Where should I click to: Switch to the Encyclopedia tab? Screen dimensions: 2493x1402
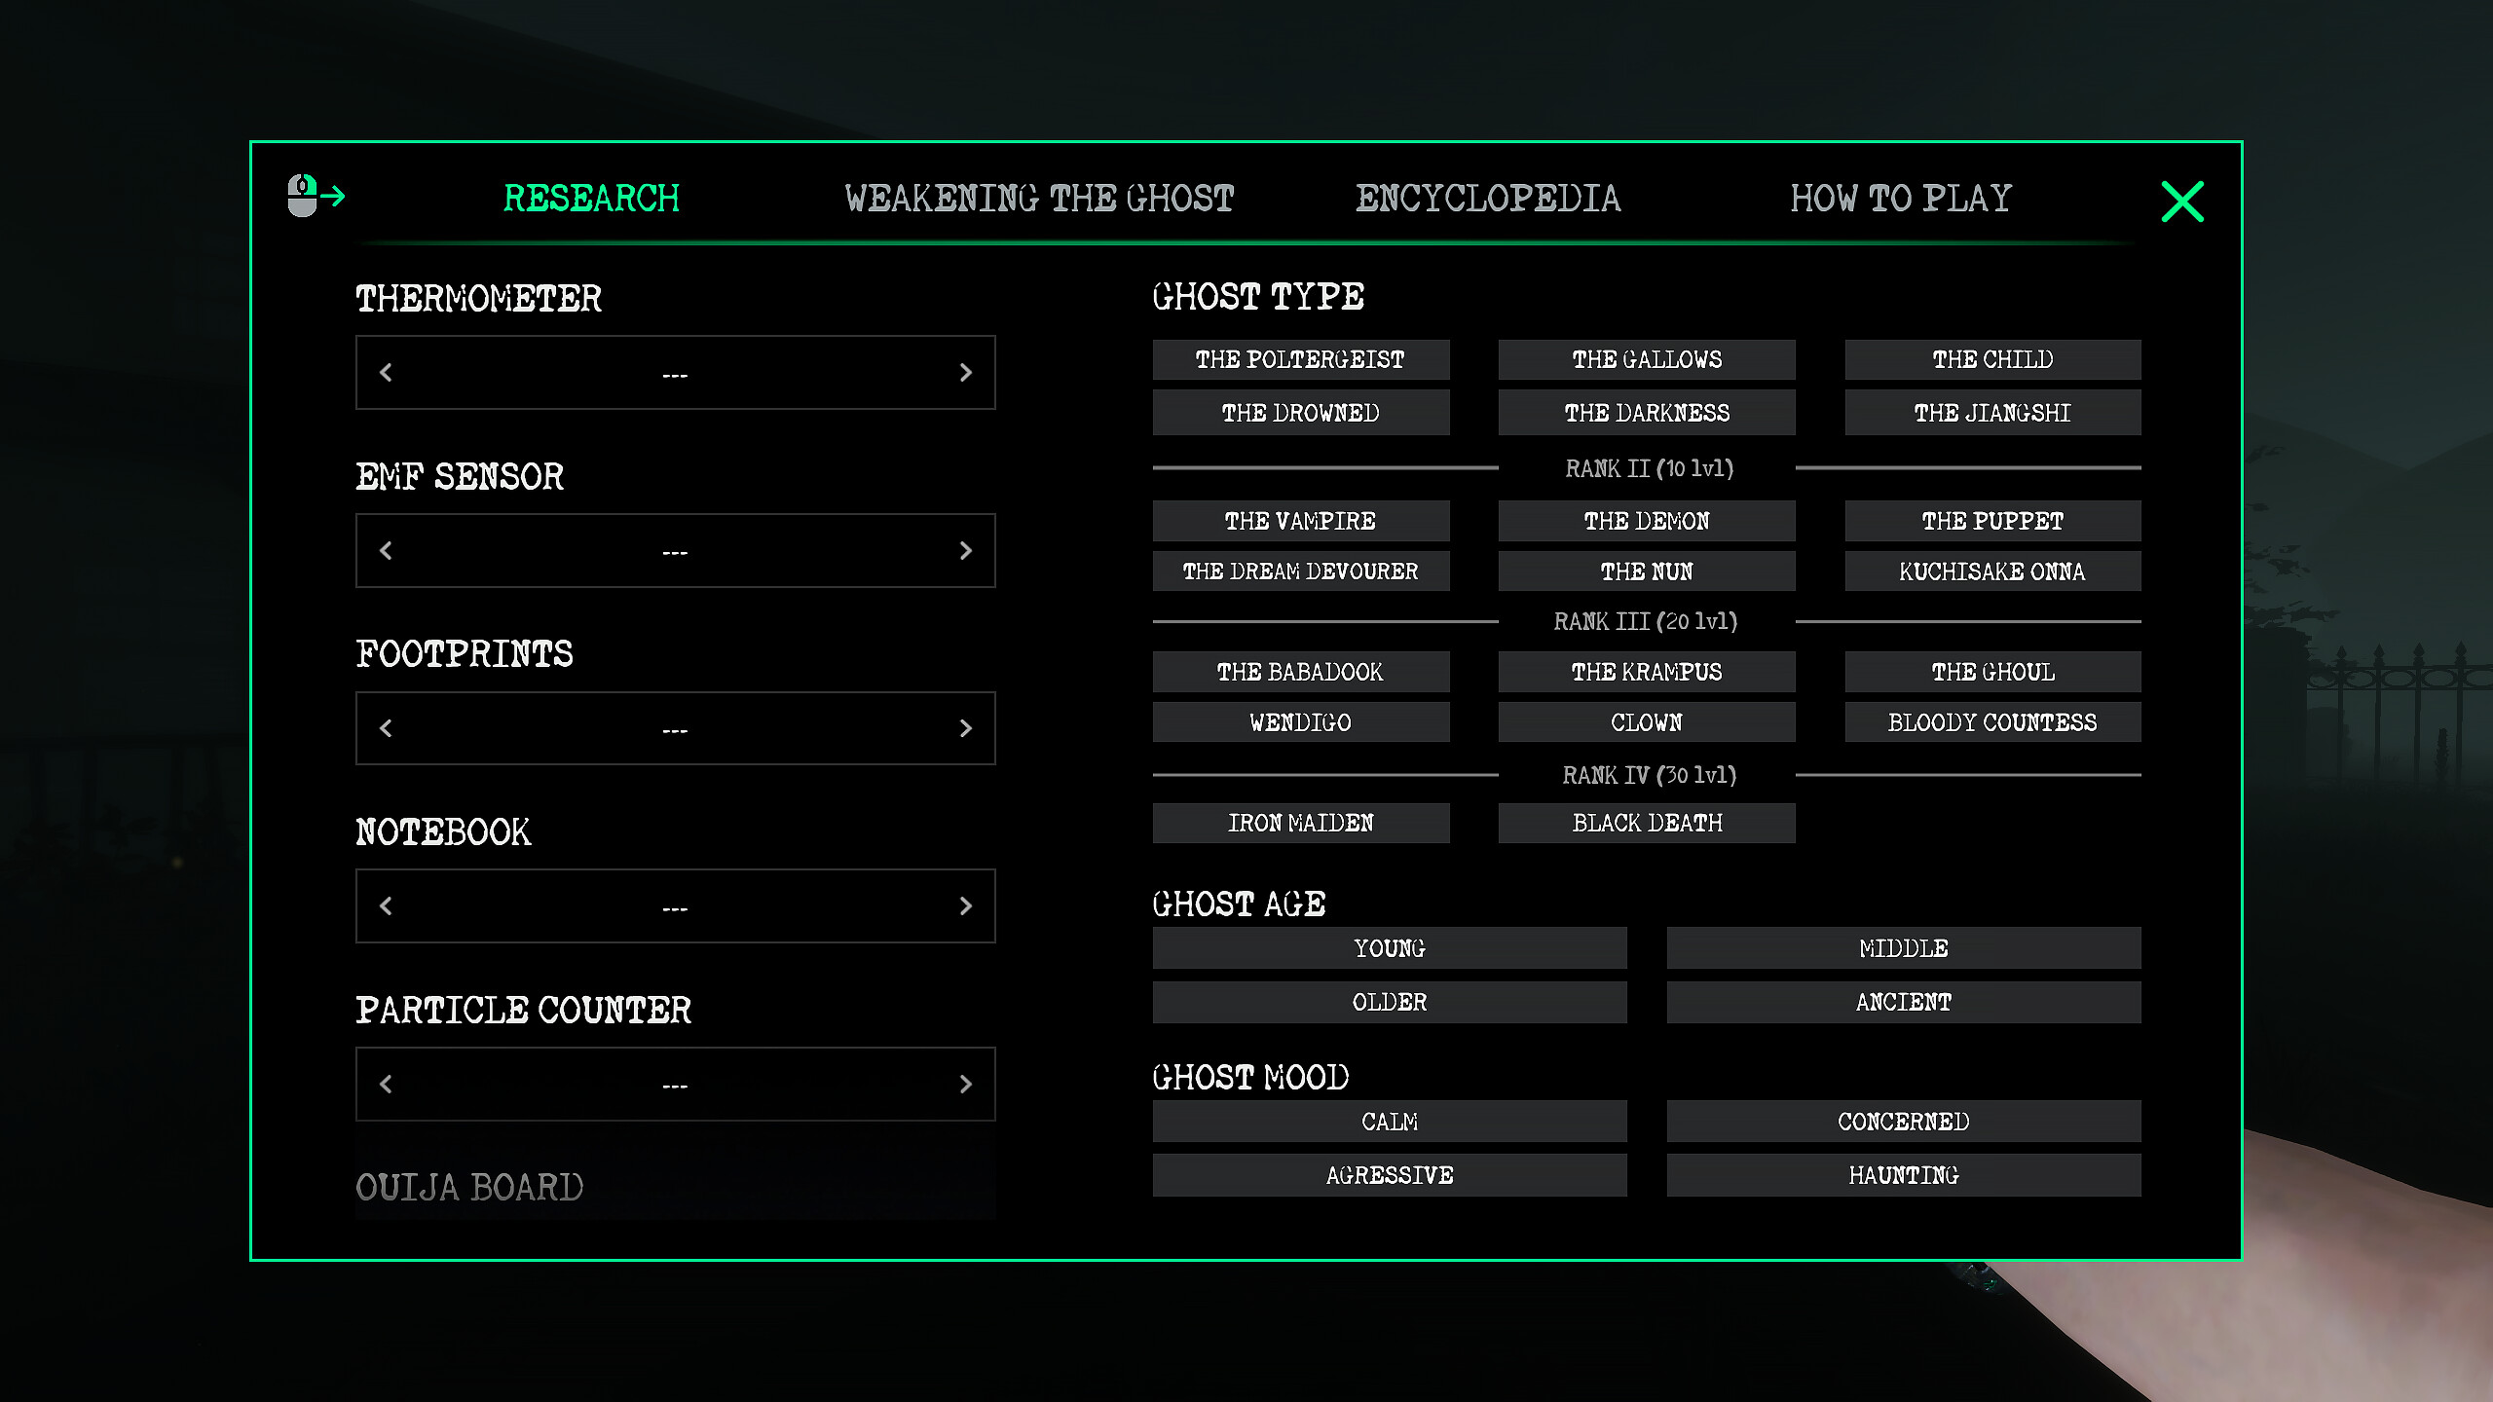coord(1488,200)
